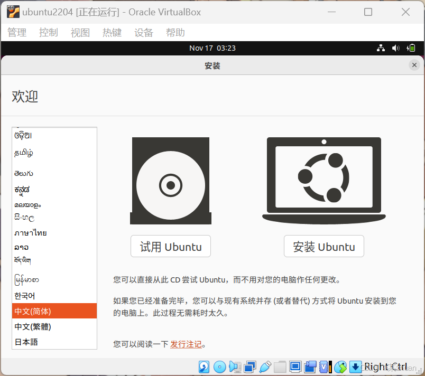Screen dimensions: 425x376
Task: Click the VirtualBox window title icon
Action: click(13, 12)
